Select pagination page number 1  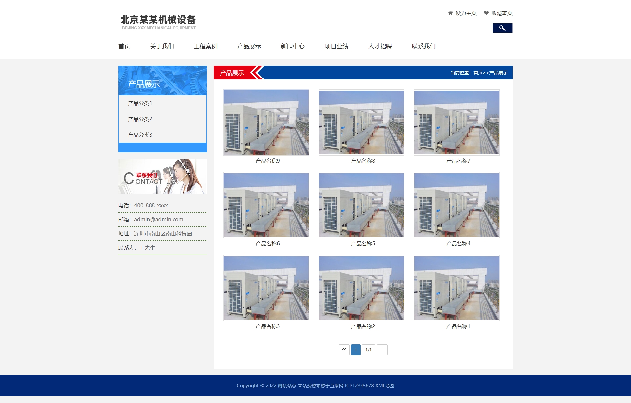point(356,350)
